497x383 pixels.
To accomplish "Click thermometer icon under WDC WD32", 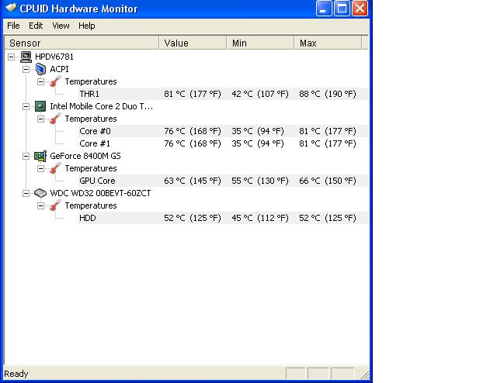I will [55, 205].
